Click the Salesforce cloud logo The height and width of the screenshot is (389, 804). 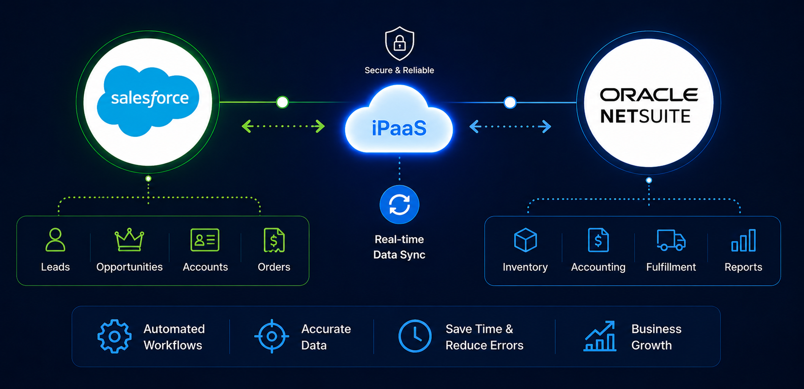point(148,101)
